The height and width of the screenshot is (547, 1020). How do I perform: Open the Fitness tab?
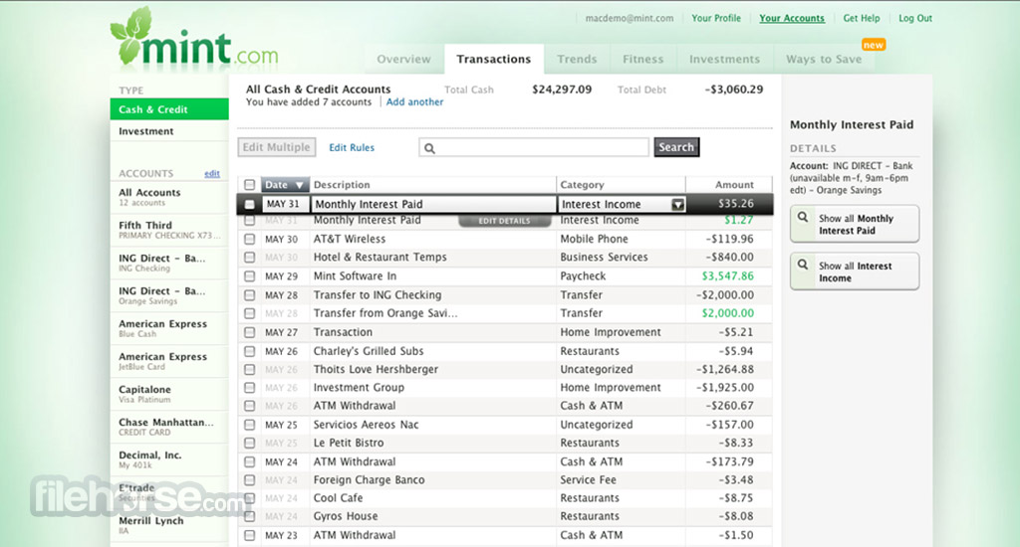[x=642, y=59]
